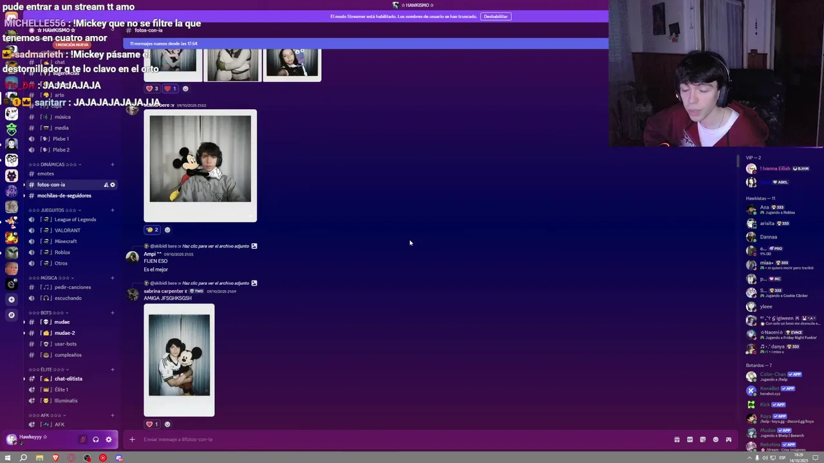Toggle the emoji reaction showing 2

[x=152, y=230]
